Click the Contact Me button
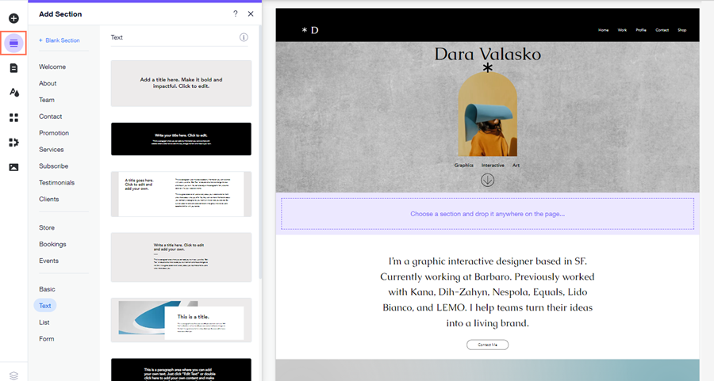Screen dimensions: 714x381 click(487, 345)
